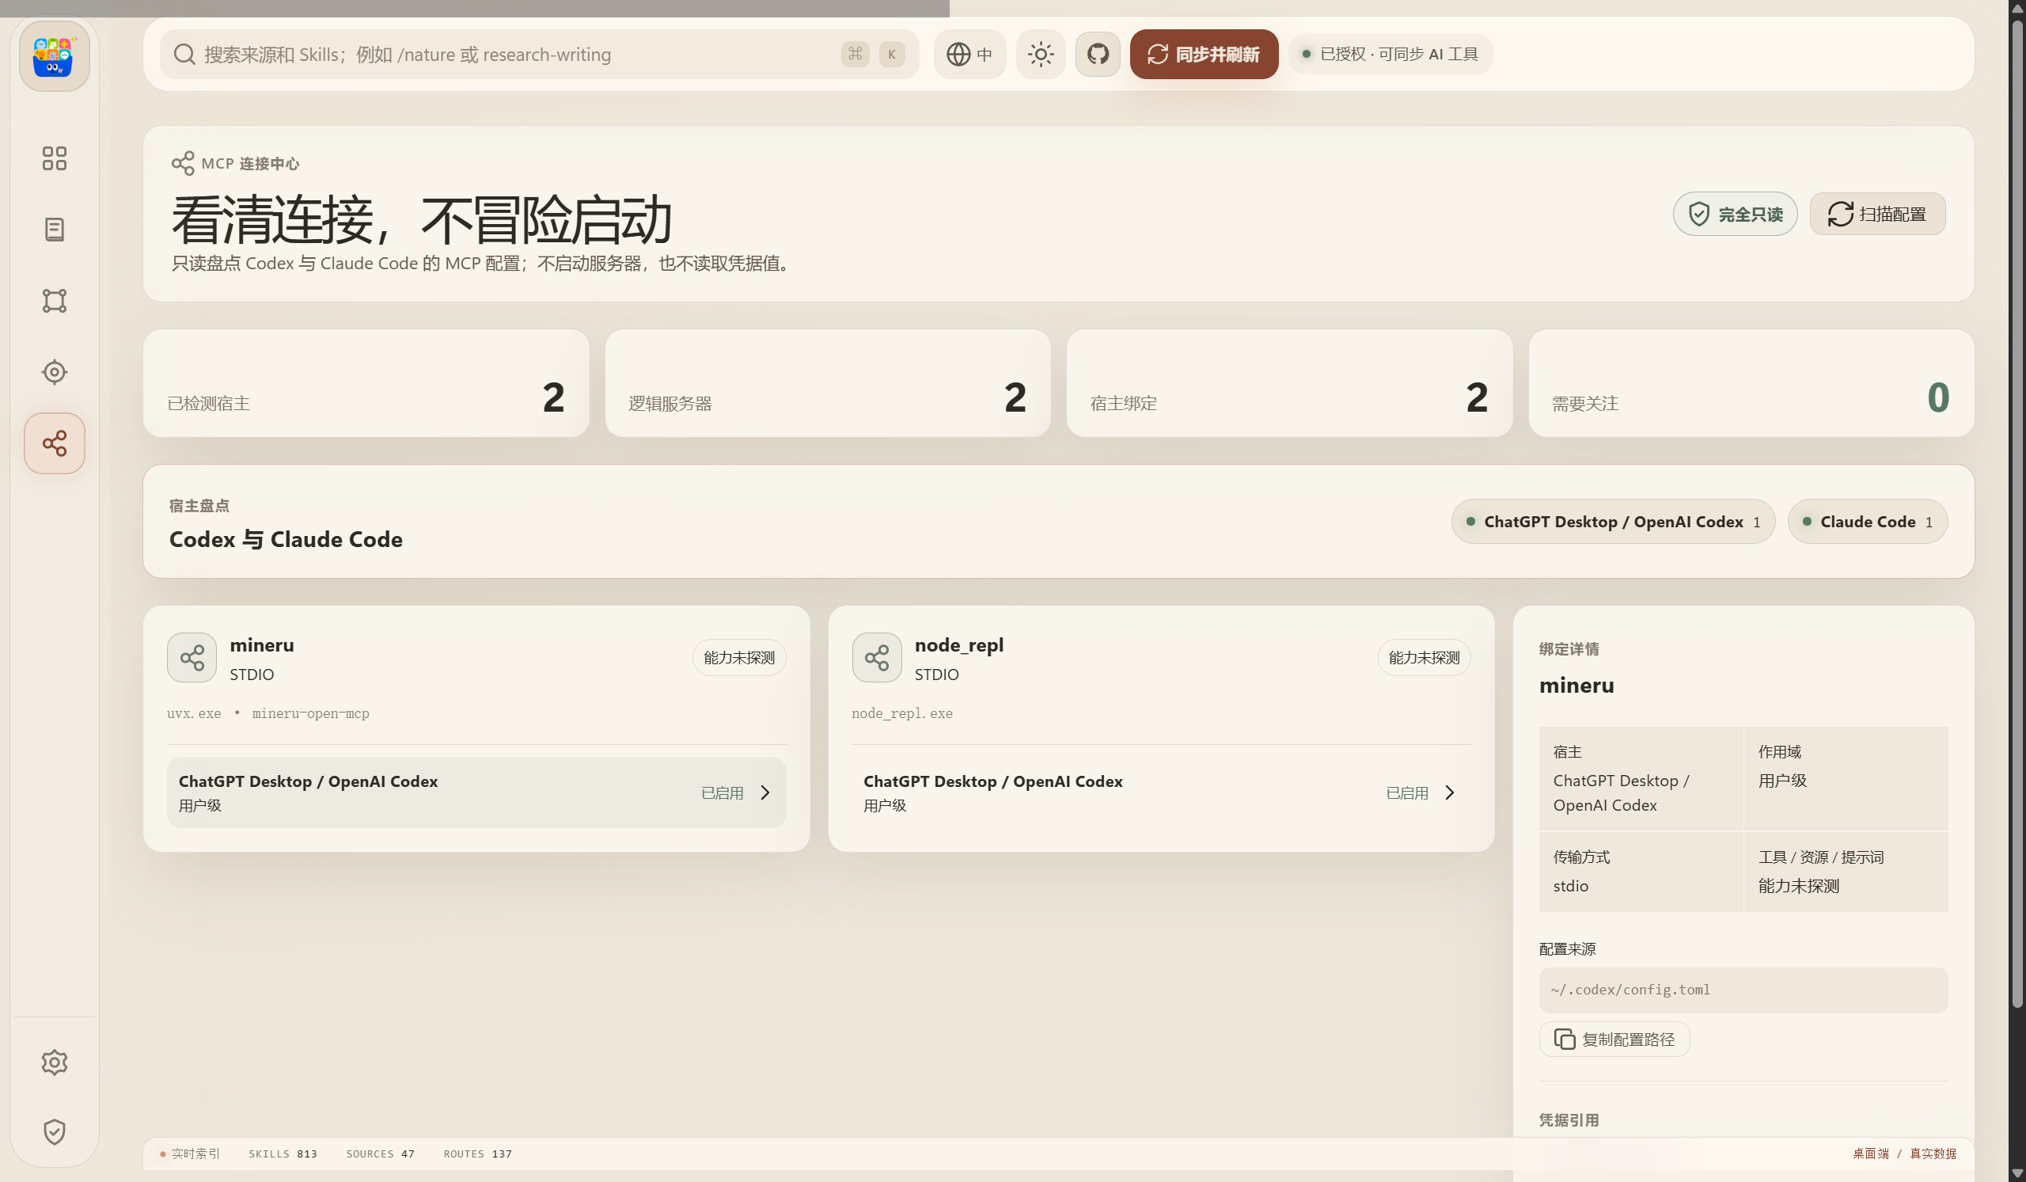Click the 已授权 · 可同步 AI 工具 status
Screen dimensions: 2026x1182
click(1391, 54)
